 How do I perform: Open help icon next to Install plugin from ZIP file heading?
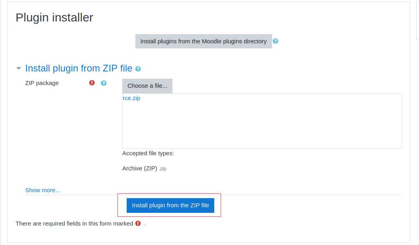pos(138,69)
